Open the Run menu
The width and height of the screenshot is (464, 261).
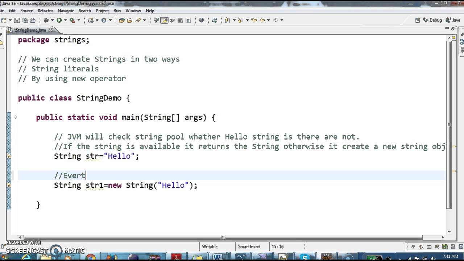pos(117,11)
